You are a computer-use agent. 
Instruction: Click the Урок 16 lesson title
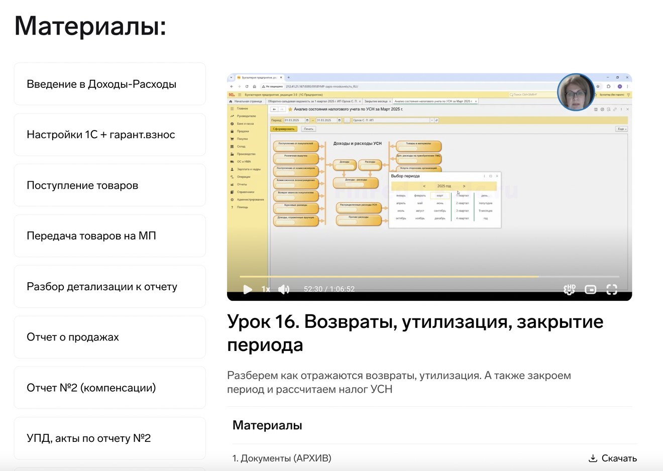pyautogui.click(x=415, y=333)
